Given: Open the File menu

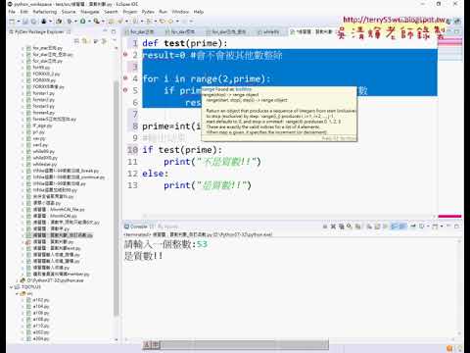Looking at the screenshot, I should [12, 12].
